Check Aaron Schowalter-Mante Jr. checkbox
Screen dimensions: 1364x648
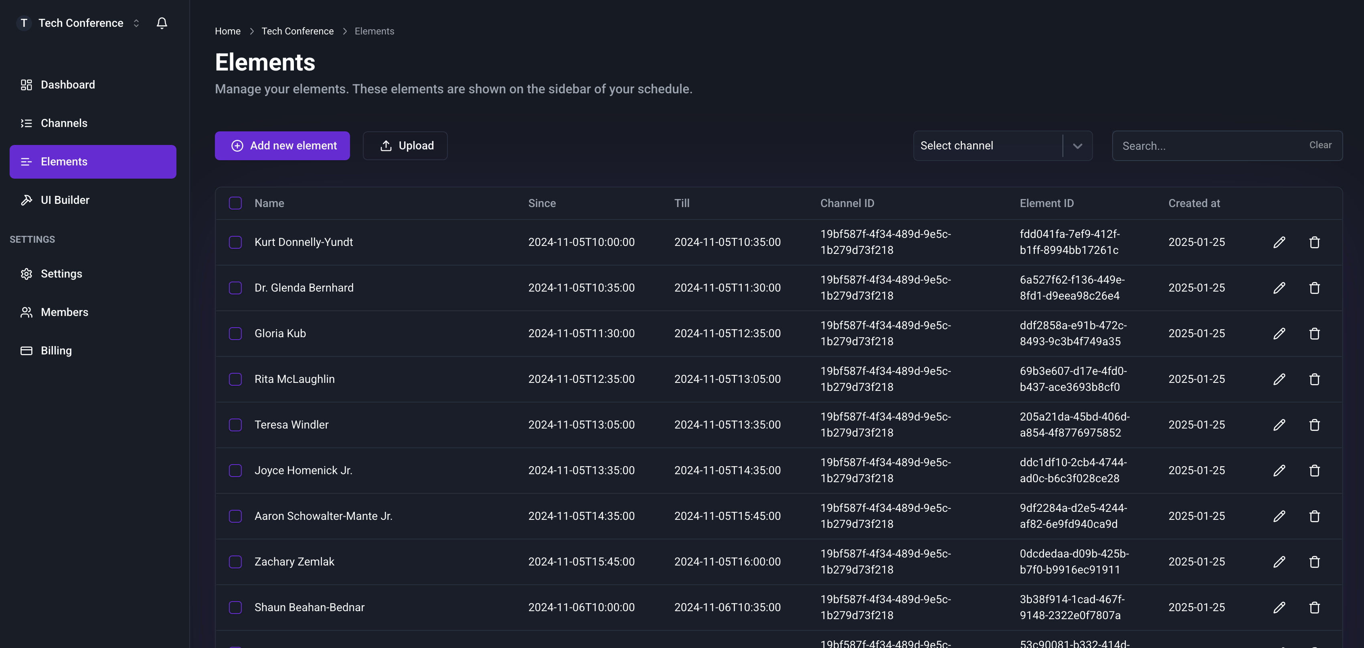(x=235, y=516)
